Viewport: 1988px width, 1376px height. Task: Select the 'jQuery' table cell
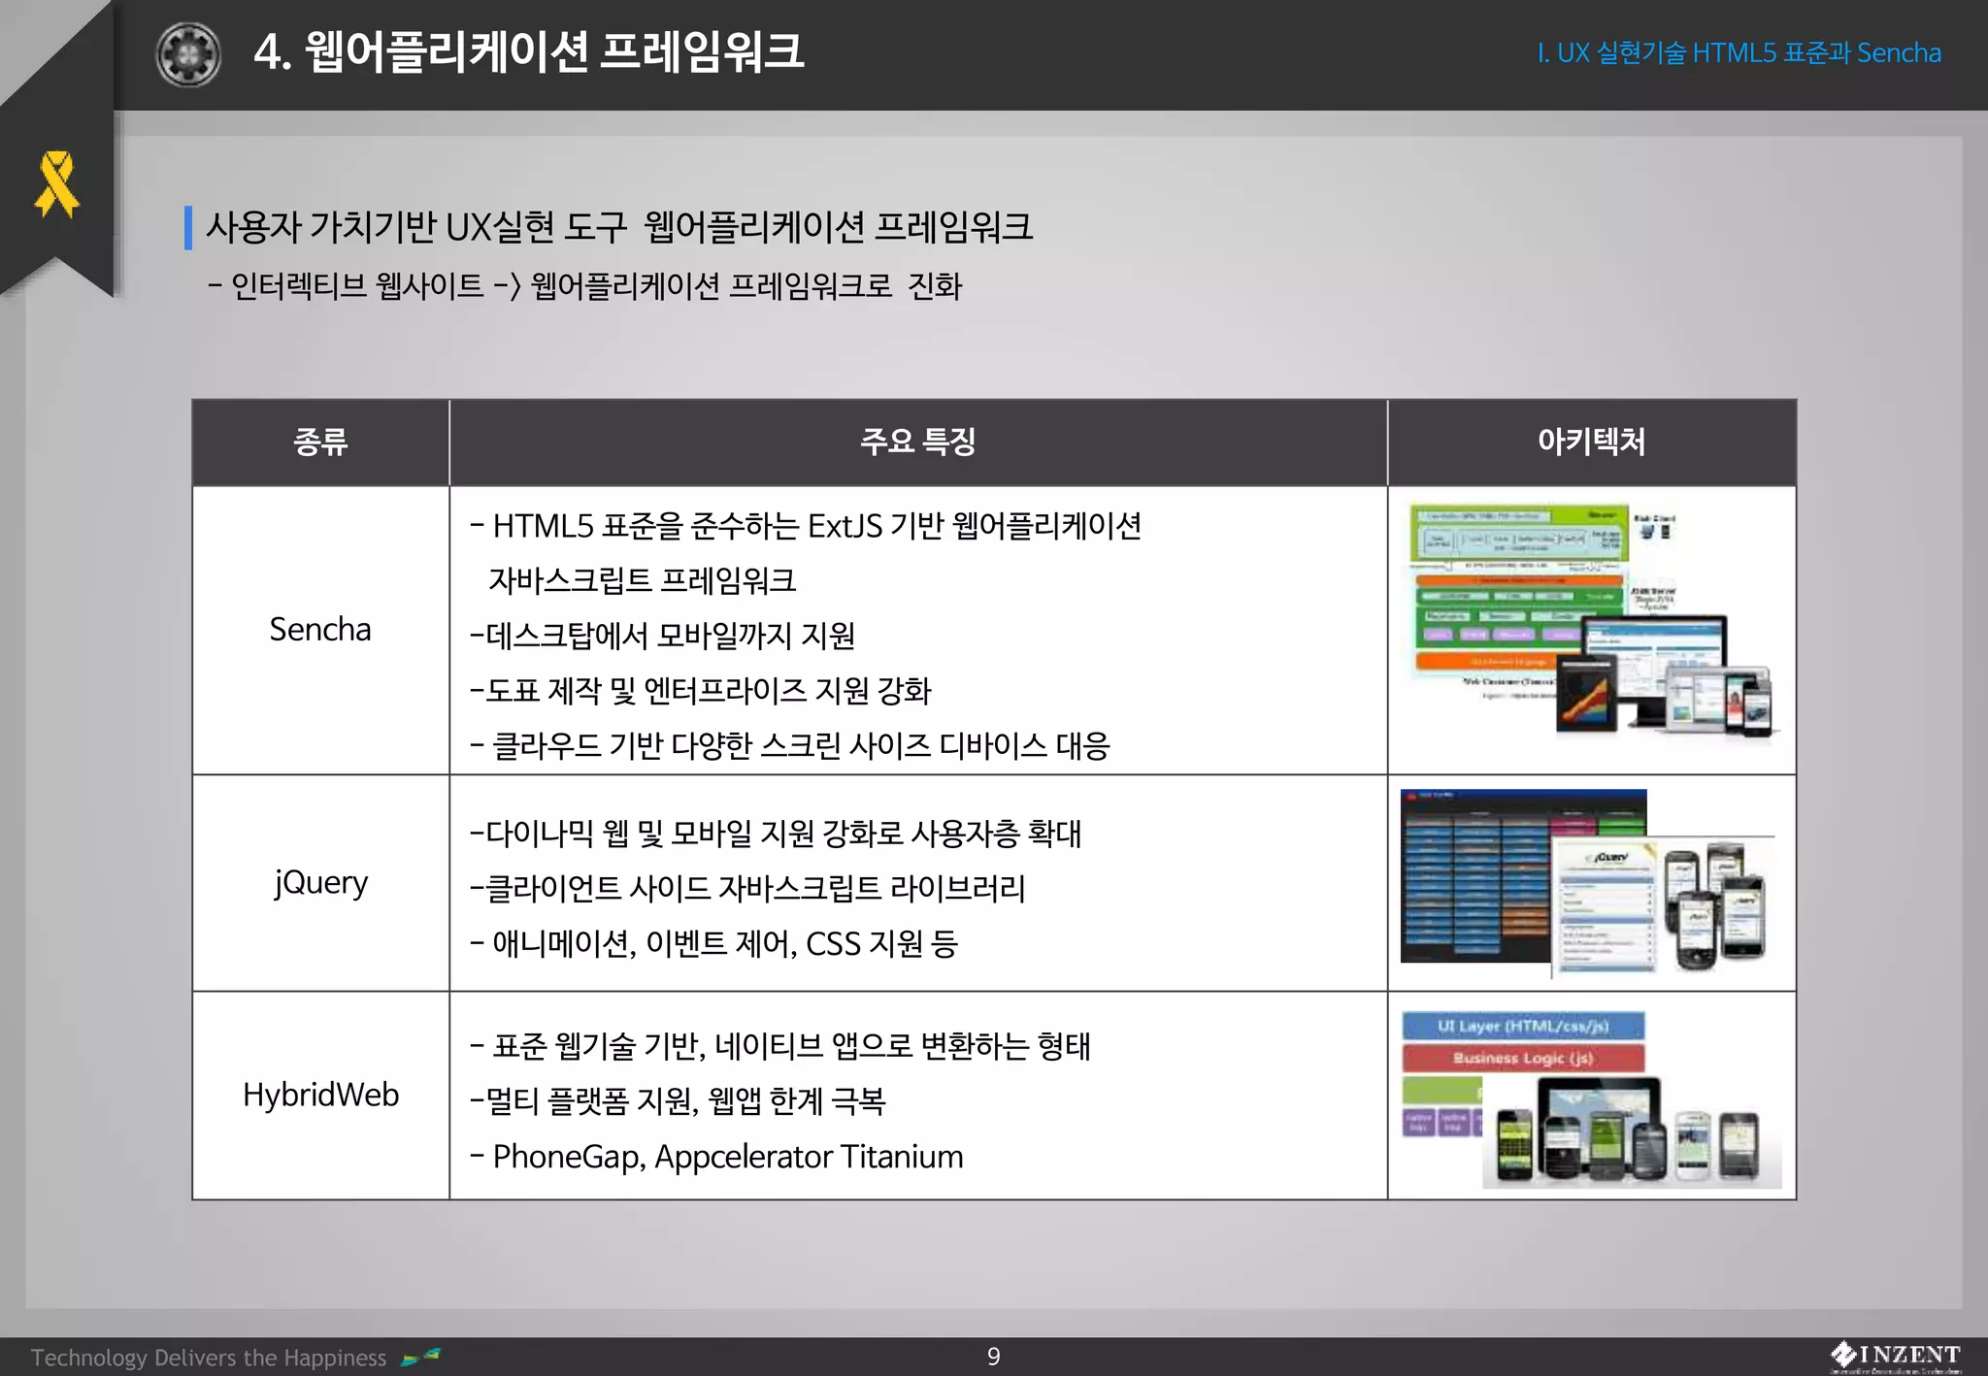320,883
